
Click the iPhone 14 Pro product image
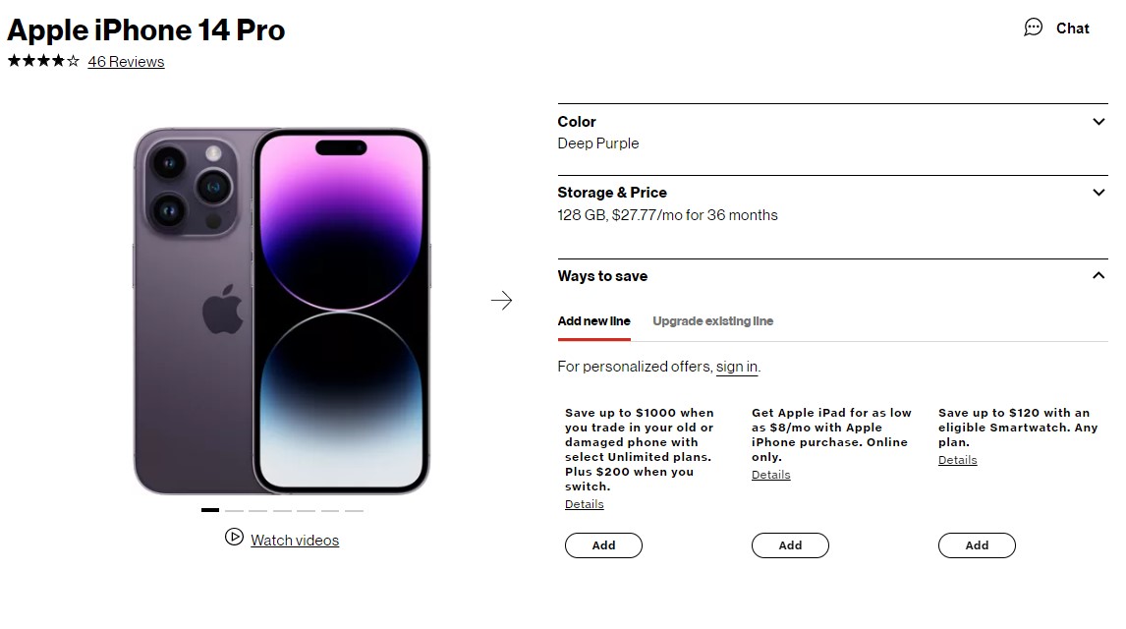(282, 310)
